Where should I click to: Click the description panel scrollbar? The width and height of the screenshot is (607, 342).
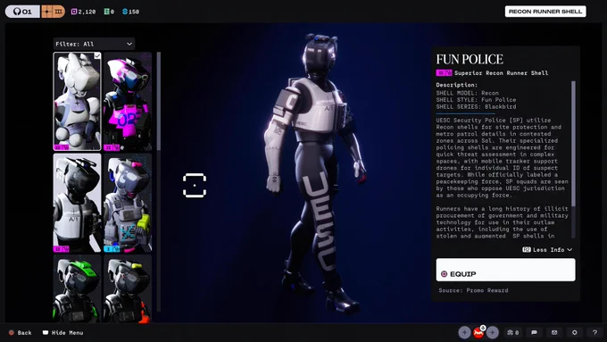[x=573, y=143]
